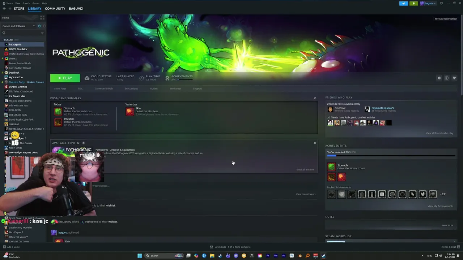463x260 pixels.
Task: Enter Big Picture mode icon
Action: [x=441, y=3]
